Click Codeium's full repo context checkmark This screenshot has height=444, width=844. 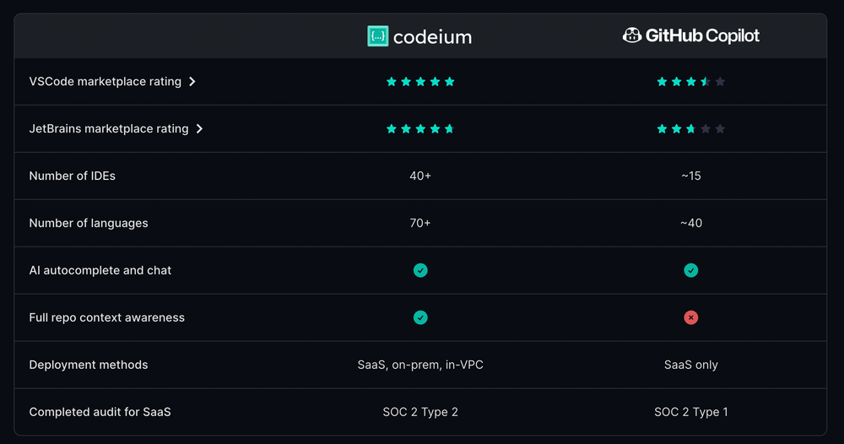click(x=420, y=318)
